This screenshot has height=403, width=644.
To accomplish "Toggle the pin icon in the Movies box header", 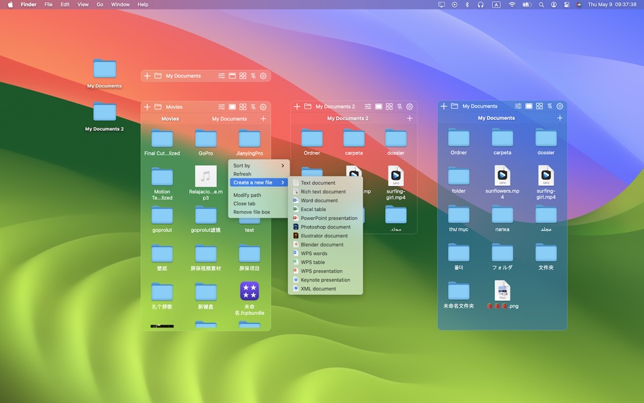I will point(254,107).
